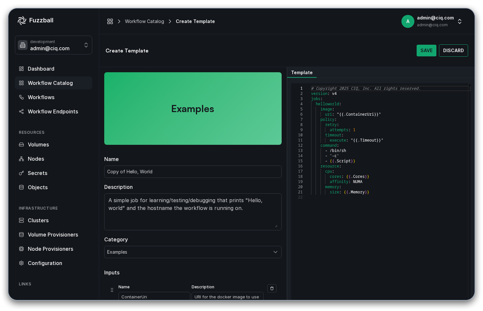Screen dimensions: 483x311
Task: Open the breadcrumb home grid icon
Action: [110, 21]
